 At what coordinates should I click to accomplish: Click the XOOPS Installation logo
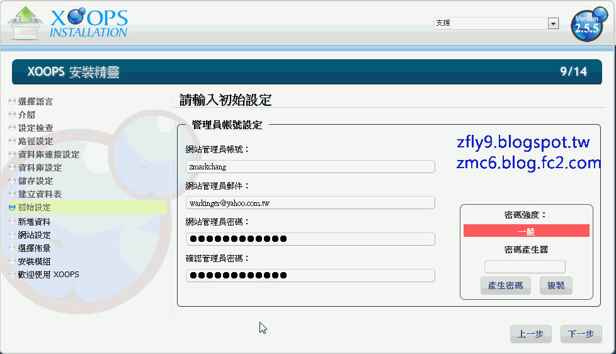coord(69,23)
